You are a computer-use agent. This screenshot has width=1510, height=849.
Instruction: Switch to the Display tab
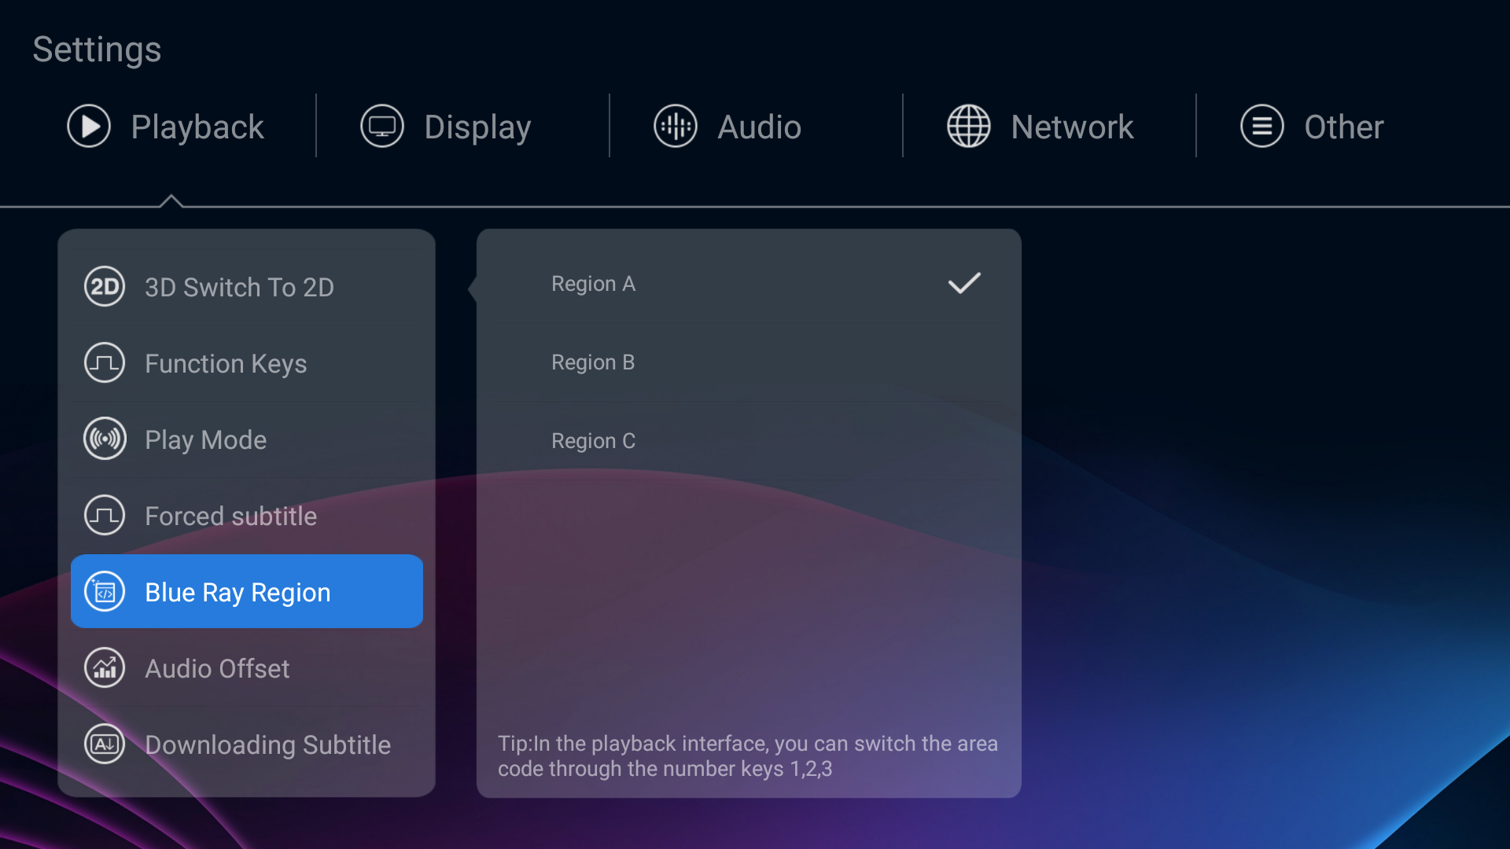pos(477,127)
